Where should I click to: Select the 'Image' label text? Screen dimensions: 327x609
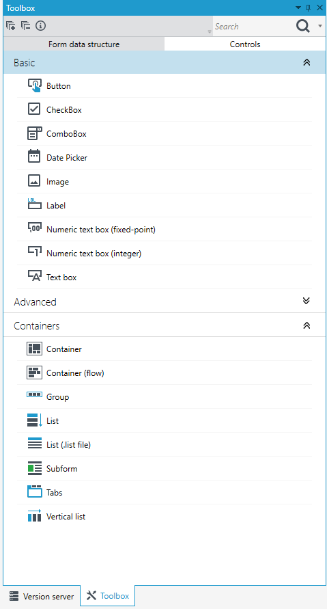58,182
